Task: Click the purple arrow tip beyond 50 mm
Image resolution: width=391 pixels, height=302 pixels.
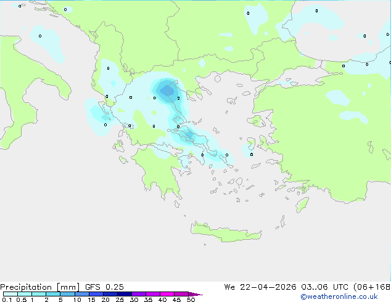Action: pyautogui.click(x=196, y=294)
